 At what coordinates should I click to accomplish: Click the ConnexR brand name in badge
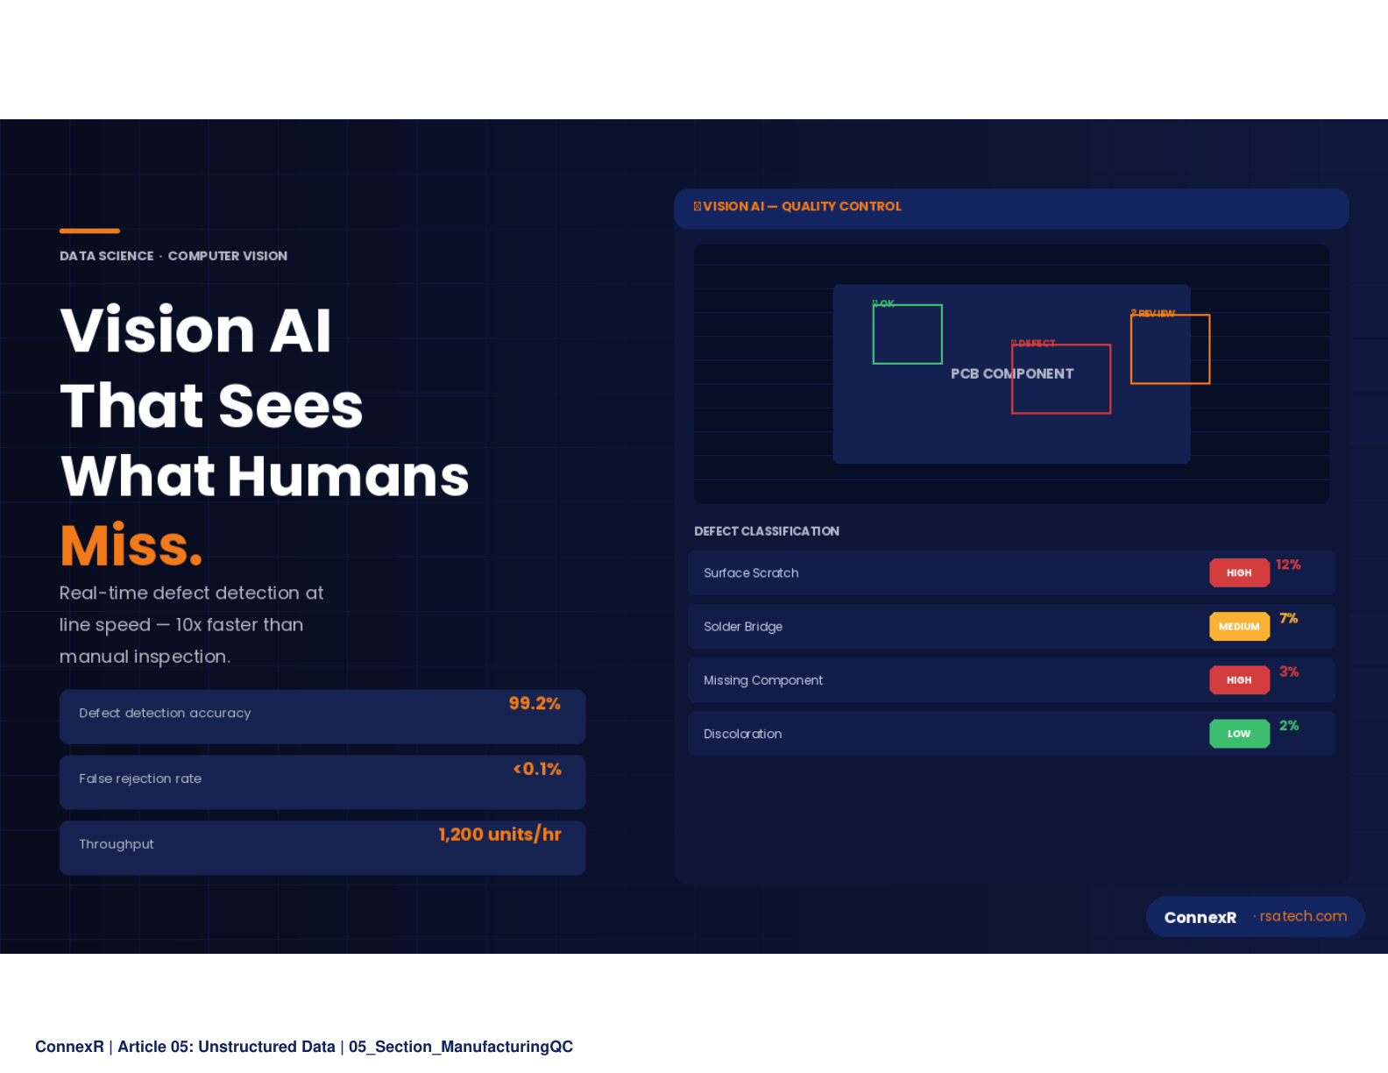click(x=1200, y=917)
